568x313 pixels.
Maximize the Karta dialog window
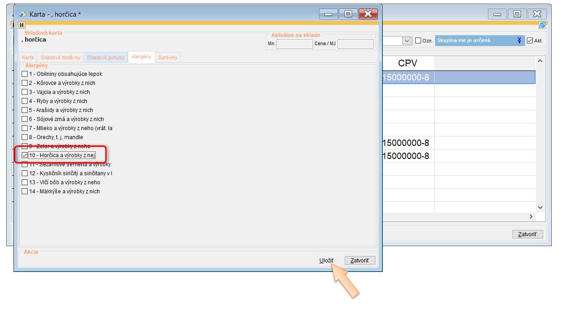click(348, 14)
